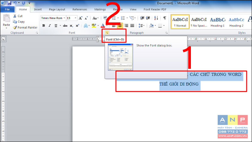Expand the font name dropdown arrow
This screenshot has width=252, height=142.
point(64,18)
